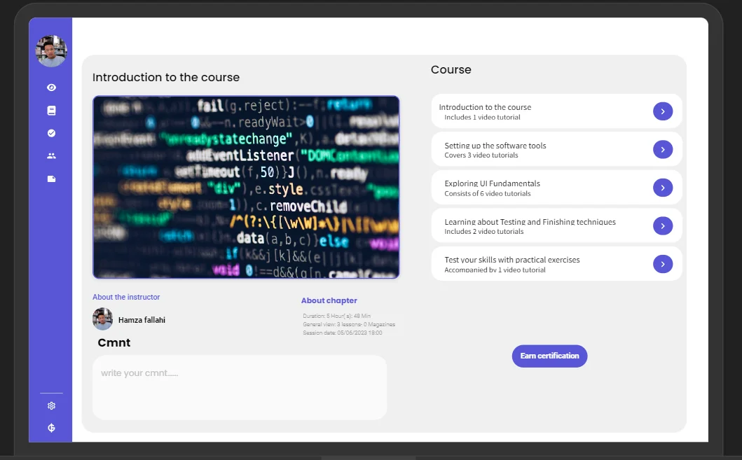The height and width of the screenshot is (460, 742).
Task: Select the About the instructor tab
Action: [126, 296]
